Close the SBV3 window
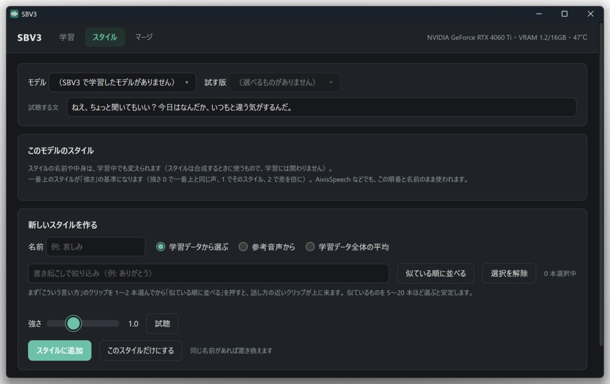The image size is (610, 384). [x=590, y=14]
